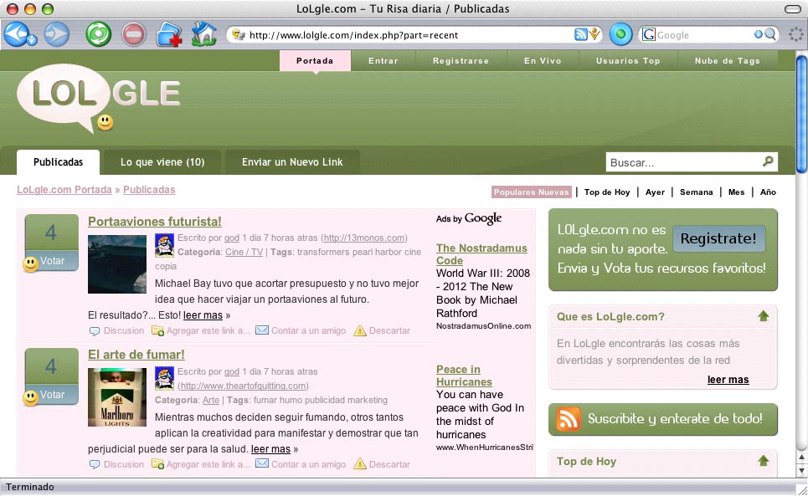Go to home page via house icon
Screen dimensions: 808x496
coord(203,34)
